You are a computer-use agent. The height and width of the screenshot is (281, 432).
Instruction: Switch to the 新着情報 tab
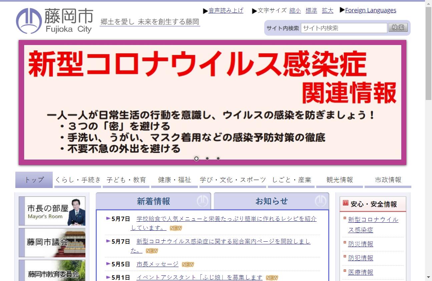click(x=153, y=201)
